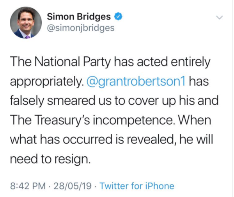Expand the tweet options chevron
Viewport: 234px width, 197px height.
tap(219, 18)
